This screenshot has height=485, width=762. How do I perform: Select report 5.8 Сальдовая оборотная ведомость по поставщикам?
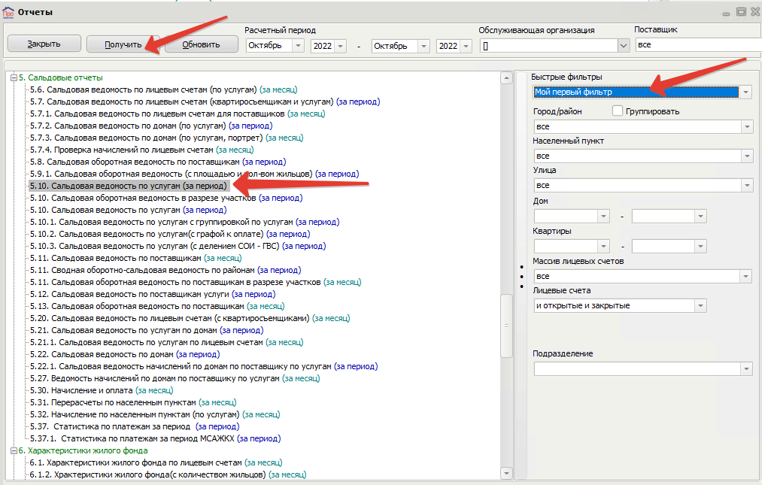(x=157, y=162)
